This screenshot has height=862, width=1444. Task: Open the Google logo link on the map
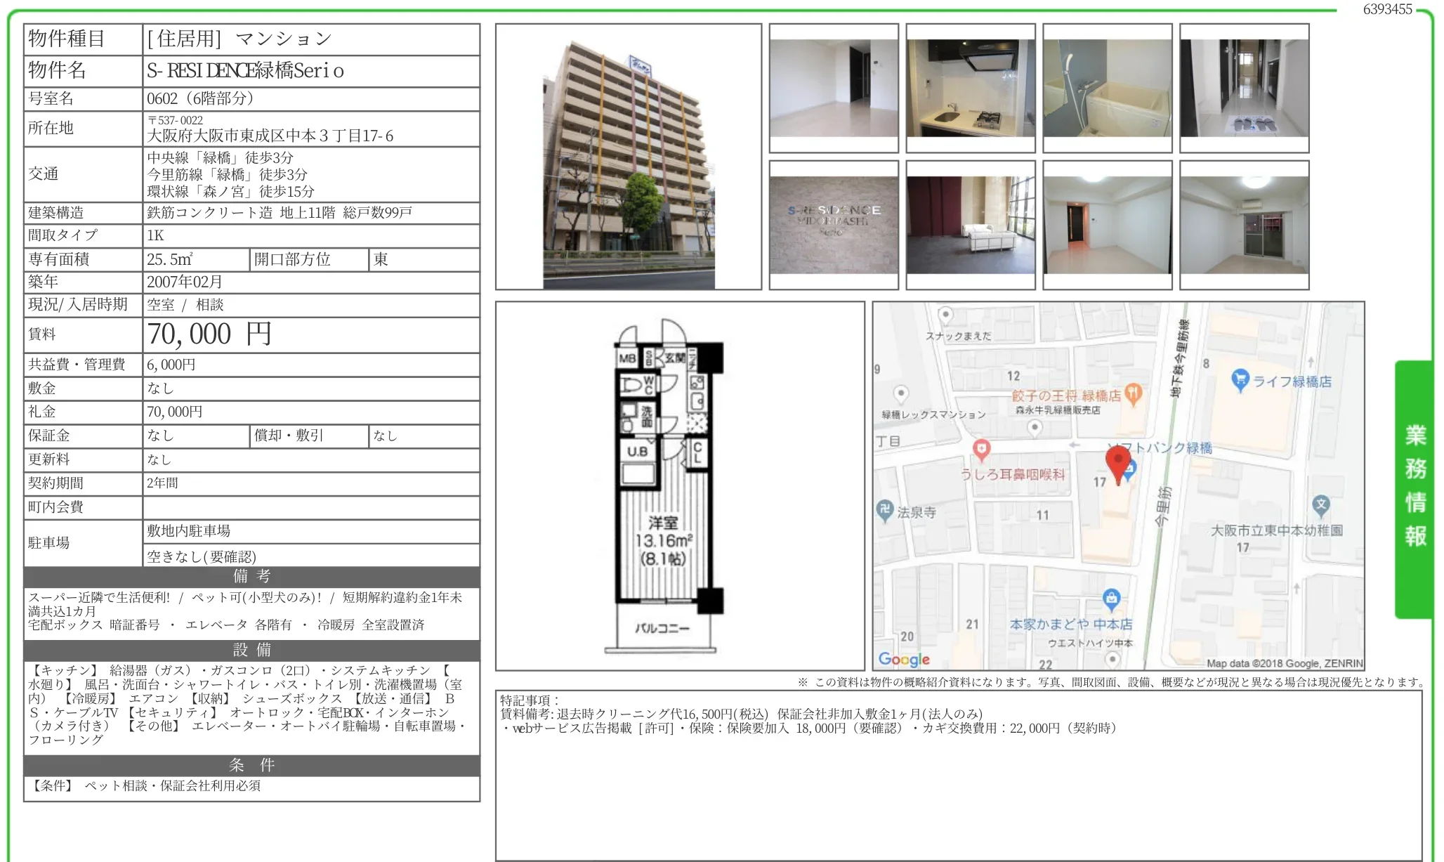click(x=905, y=659)
